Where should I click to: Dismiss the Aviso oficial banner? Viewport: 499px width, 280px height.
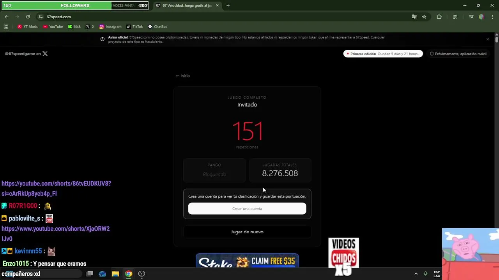(x=487, y=39)
